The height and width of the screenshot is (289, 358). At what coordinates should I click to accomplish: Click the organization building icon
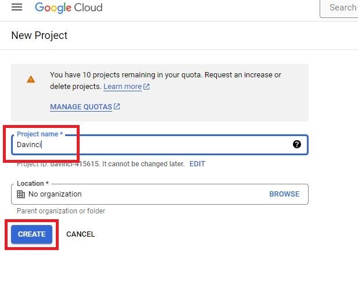tap(21, 194)
